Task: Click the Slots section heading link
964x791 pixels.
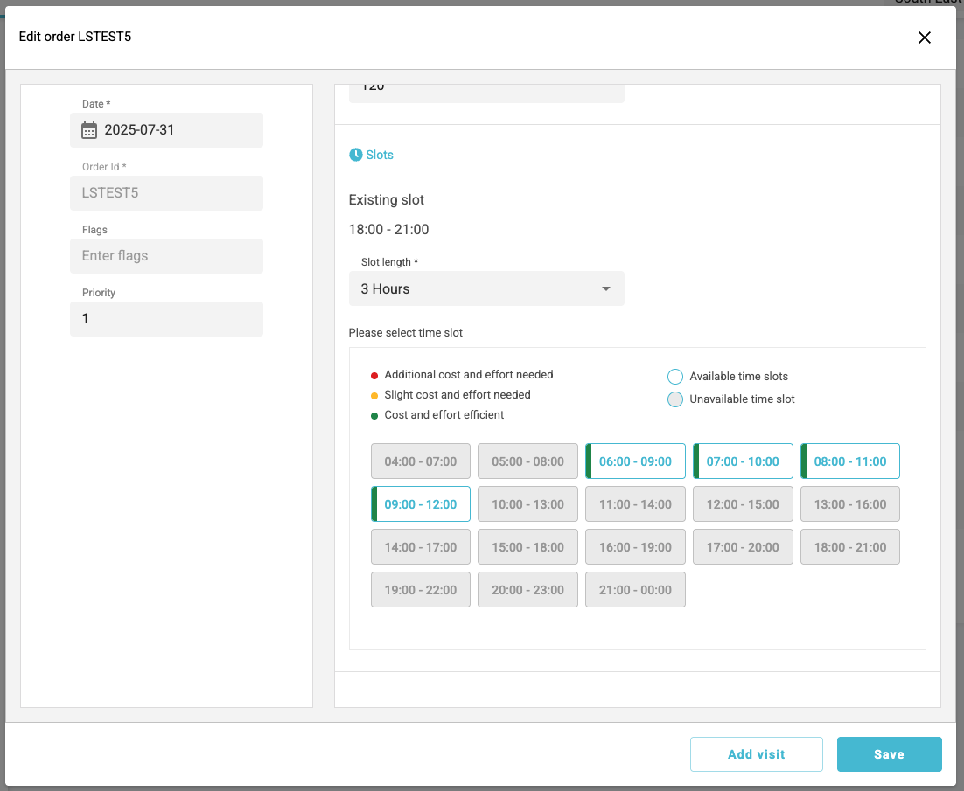Action: pos(380,155)
